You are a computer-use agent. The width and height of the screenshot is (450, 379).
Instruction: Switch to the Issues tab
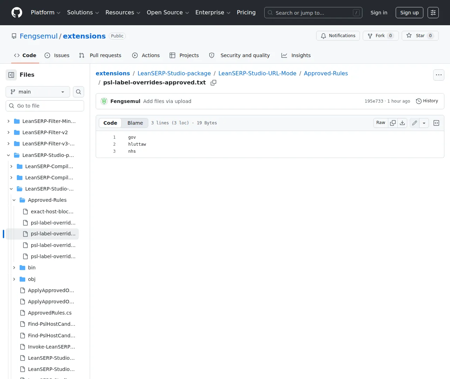point(57,55)
